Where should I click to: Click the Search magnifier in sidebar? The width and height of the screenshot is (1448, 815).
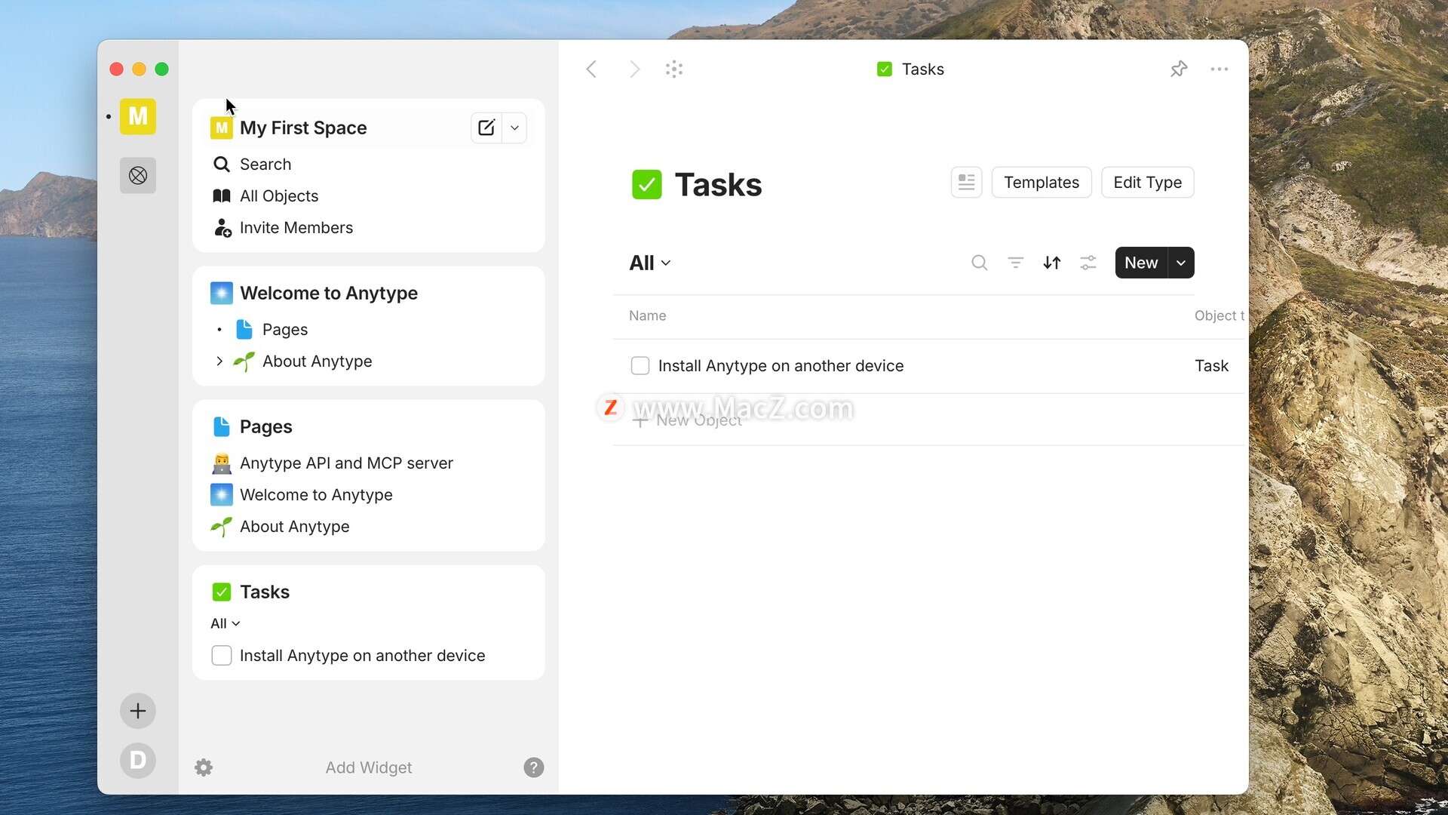pyautogui.click(x=221, y=165)
